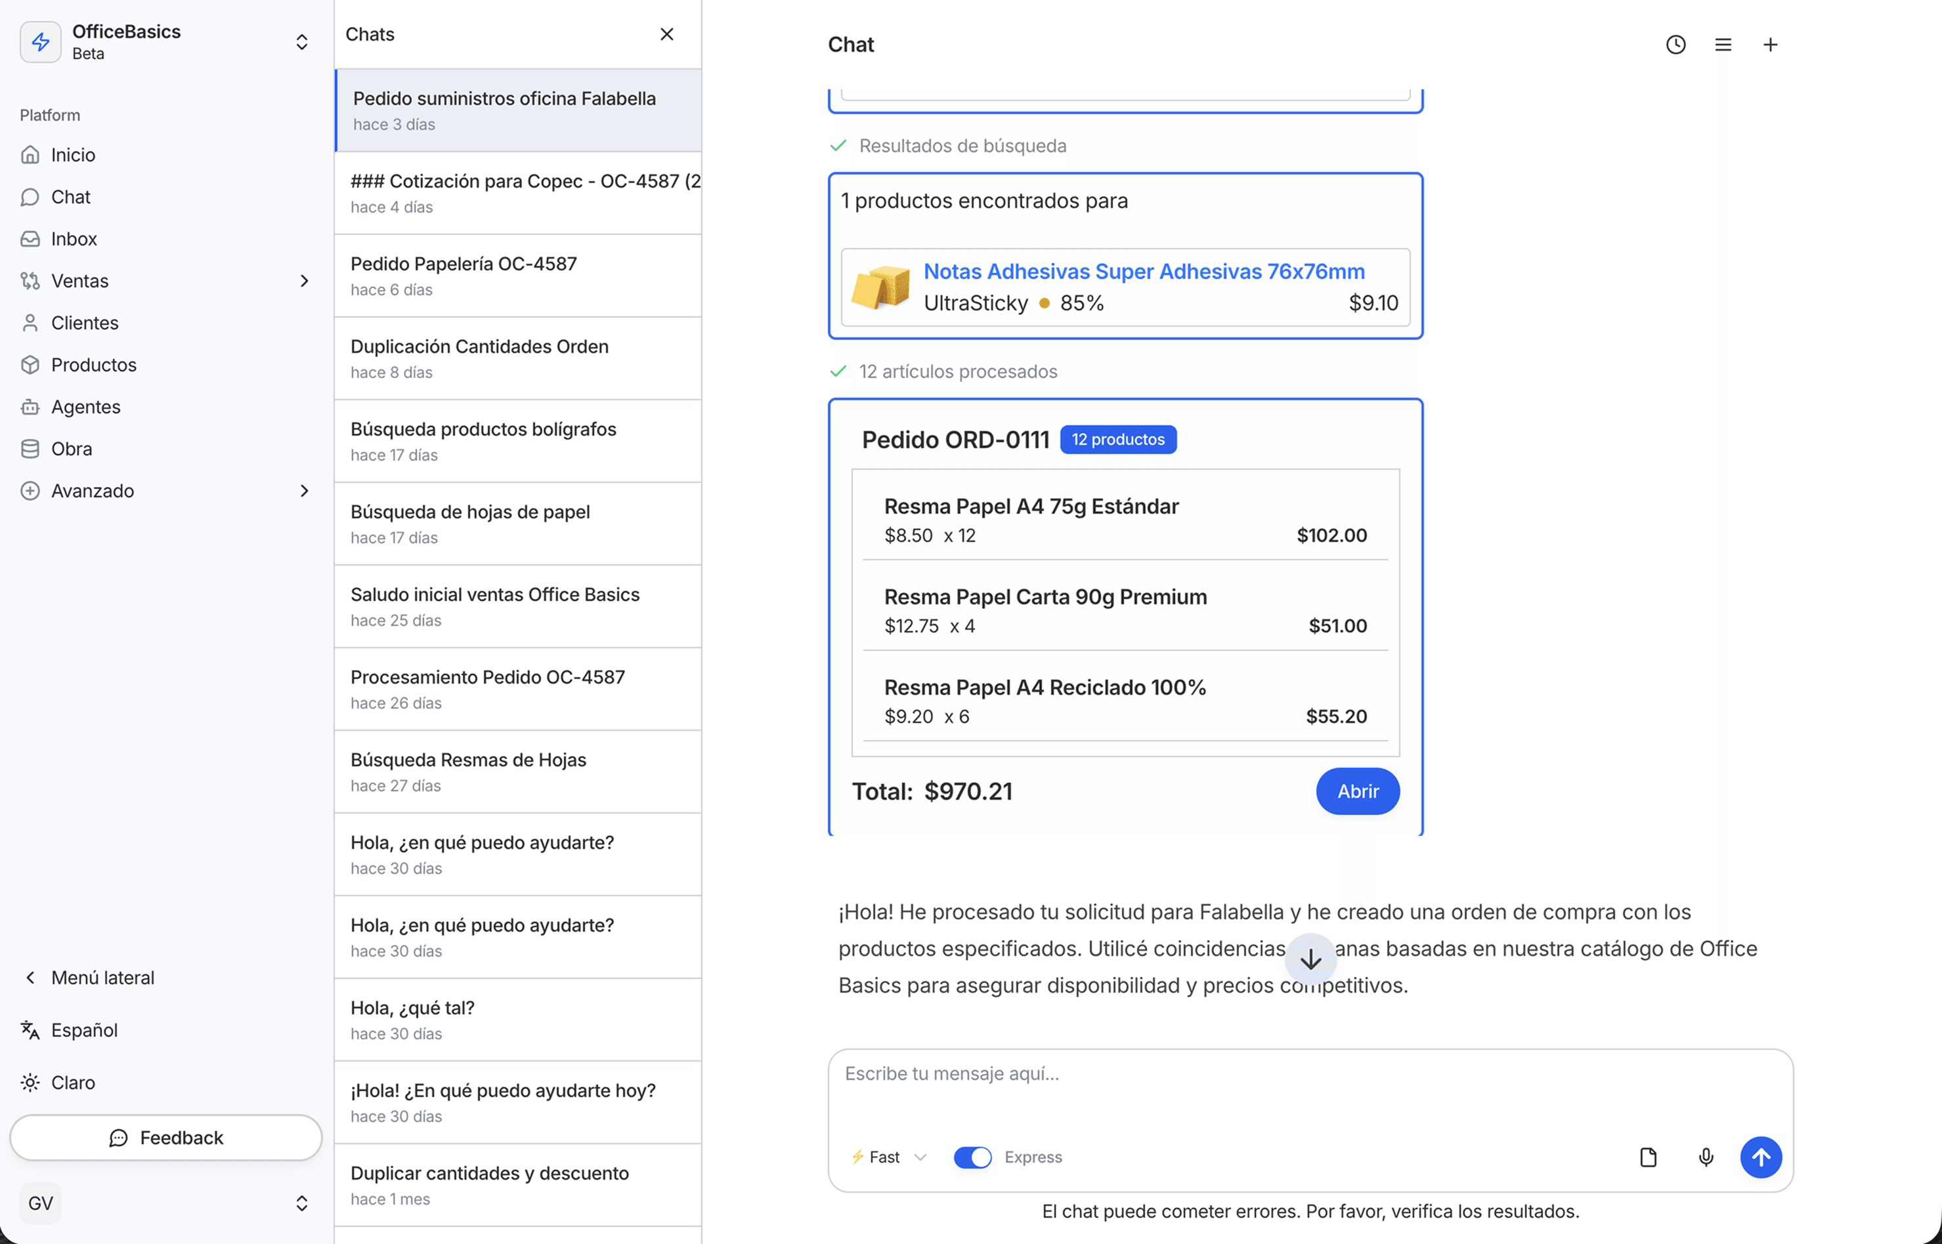Select Agentes in the sidebar
This screenshot has width=1942, height=1244.
pos(85,406)
